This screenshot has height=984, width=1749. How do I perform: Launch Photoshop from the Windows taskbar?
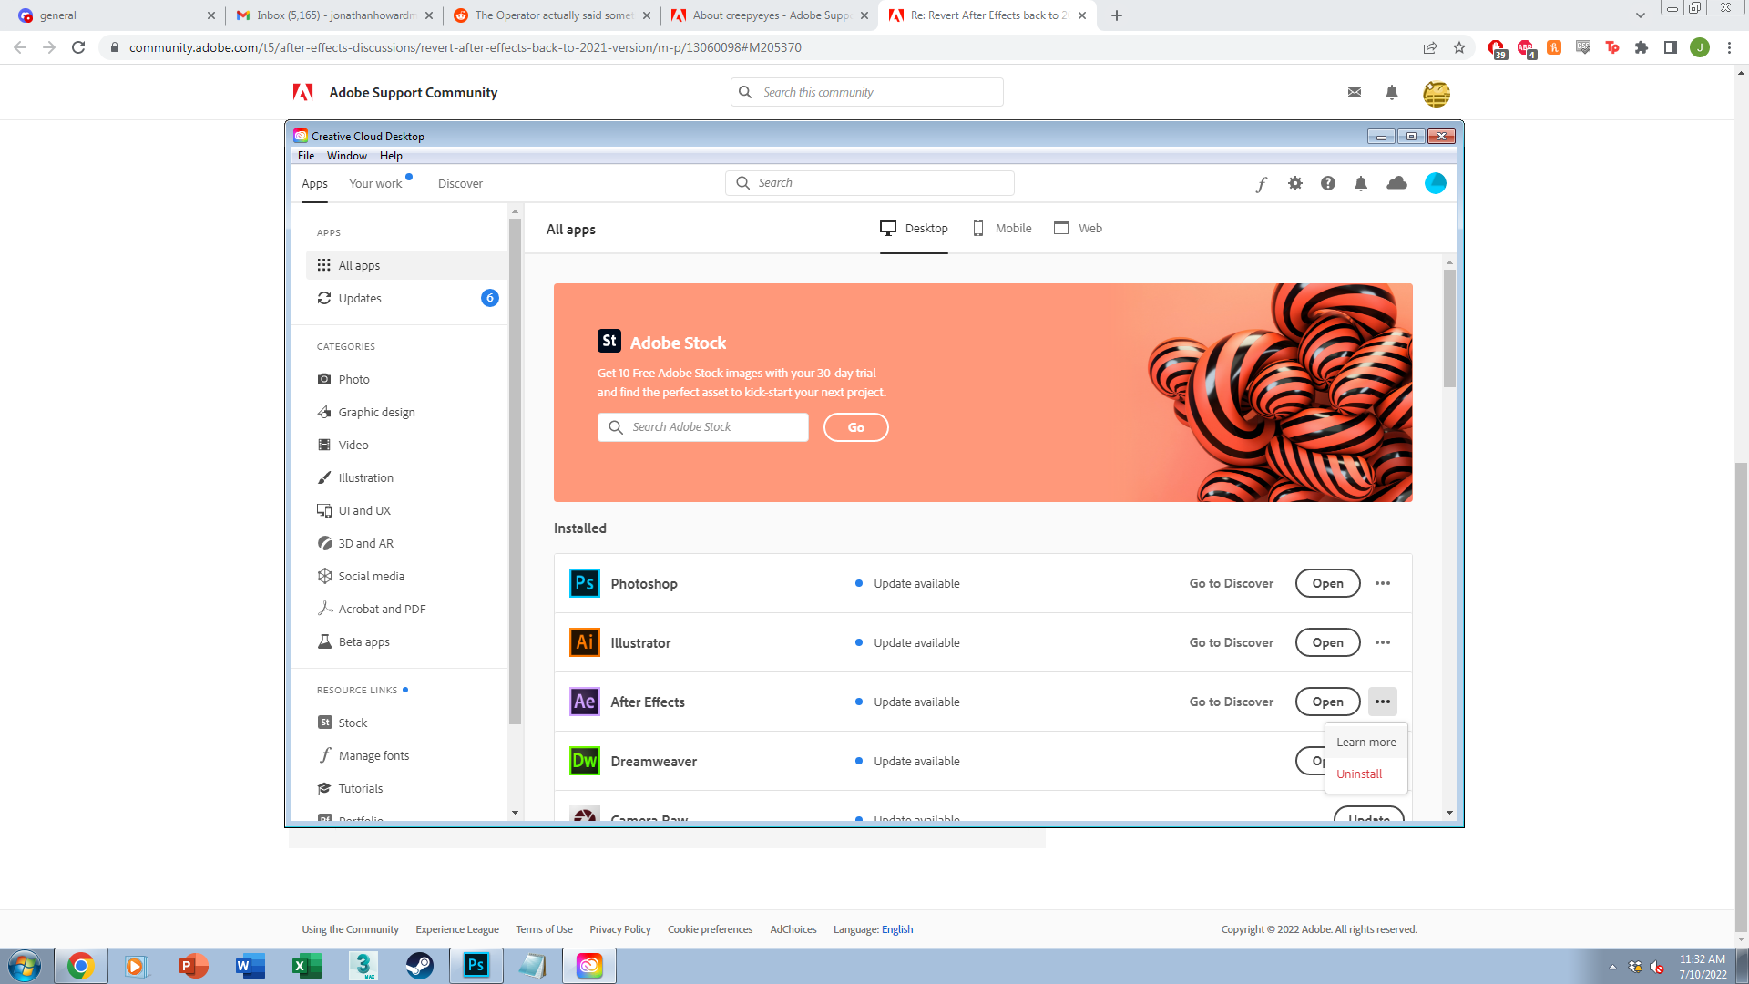point(476,965)
